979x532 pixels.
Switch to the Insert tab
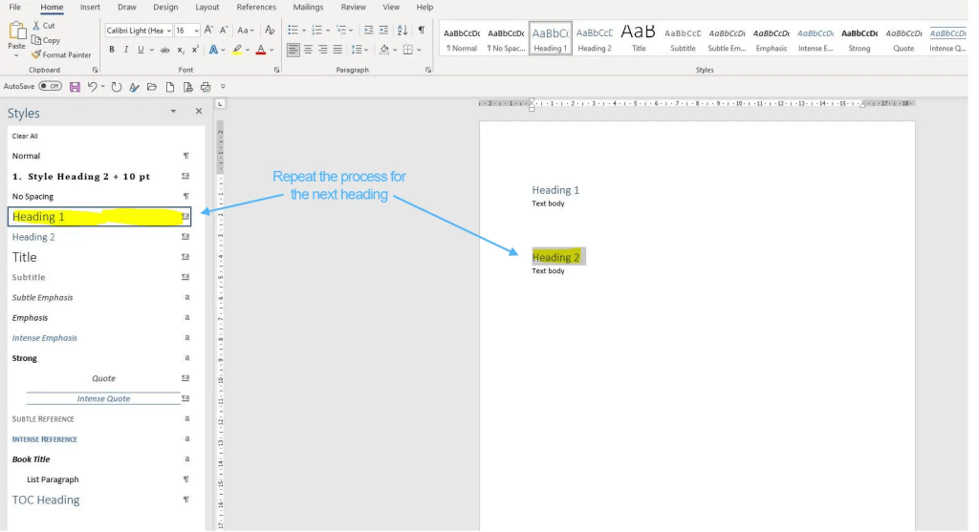click(90, 7)
